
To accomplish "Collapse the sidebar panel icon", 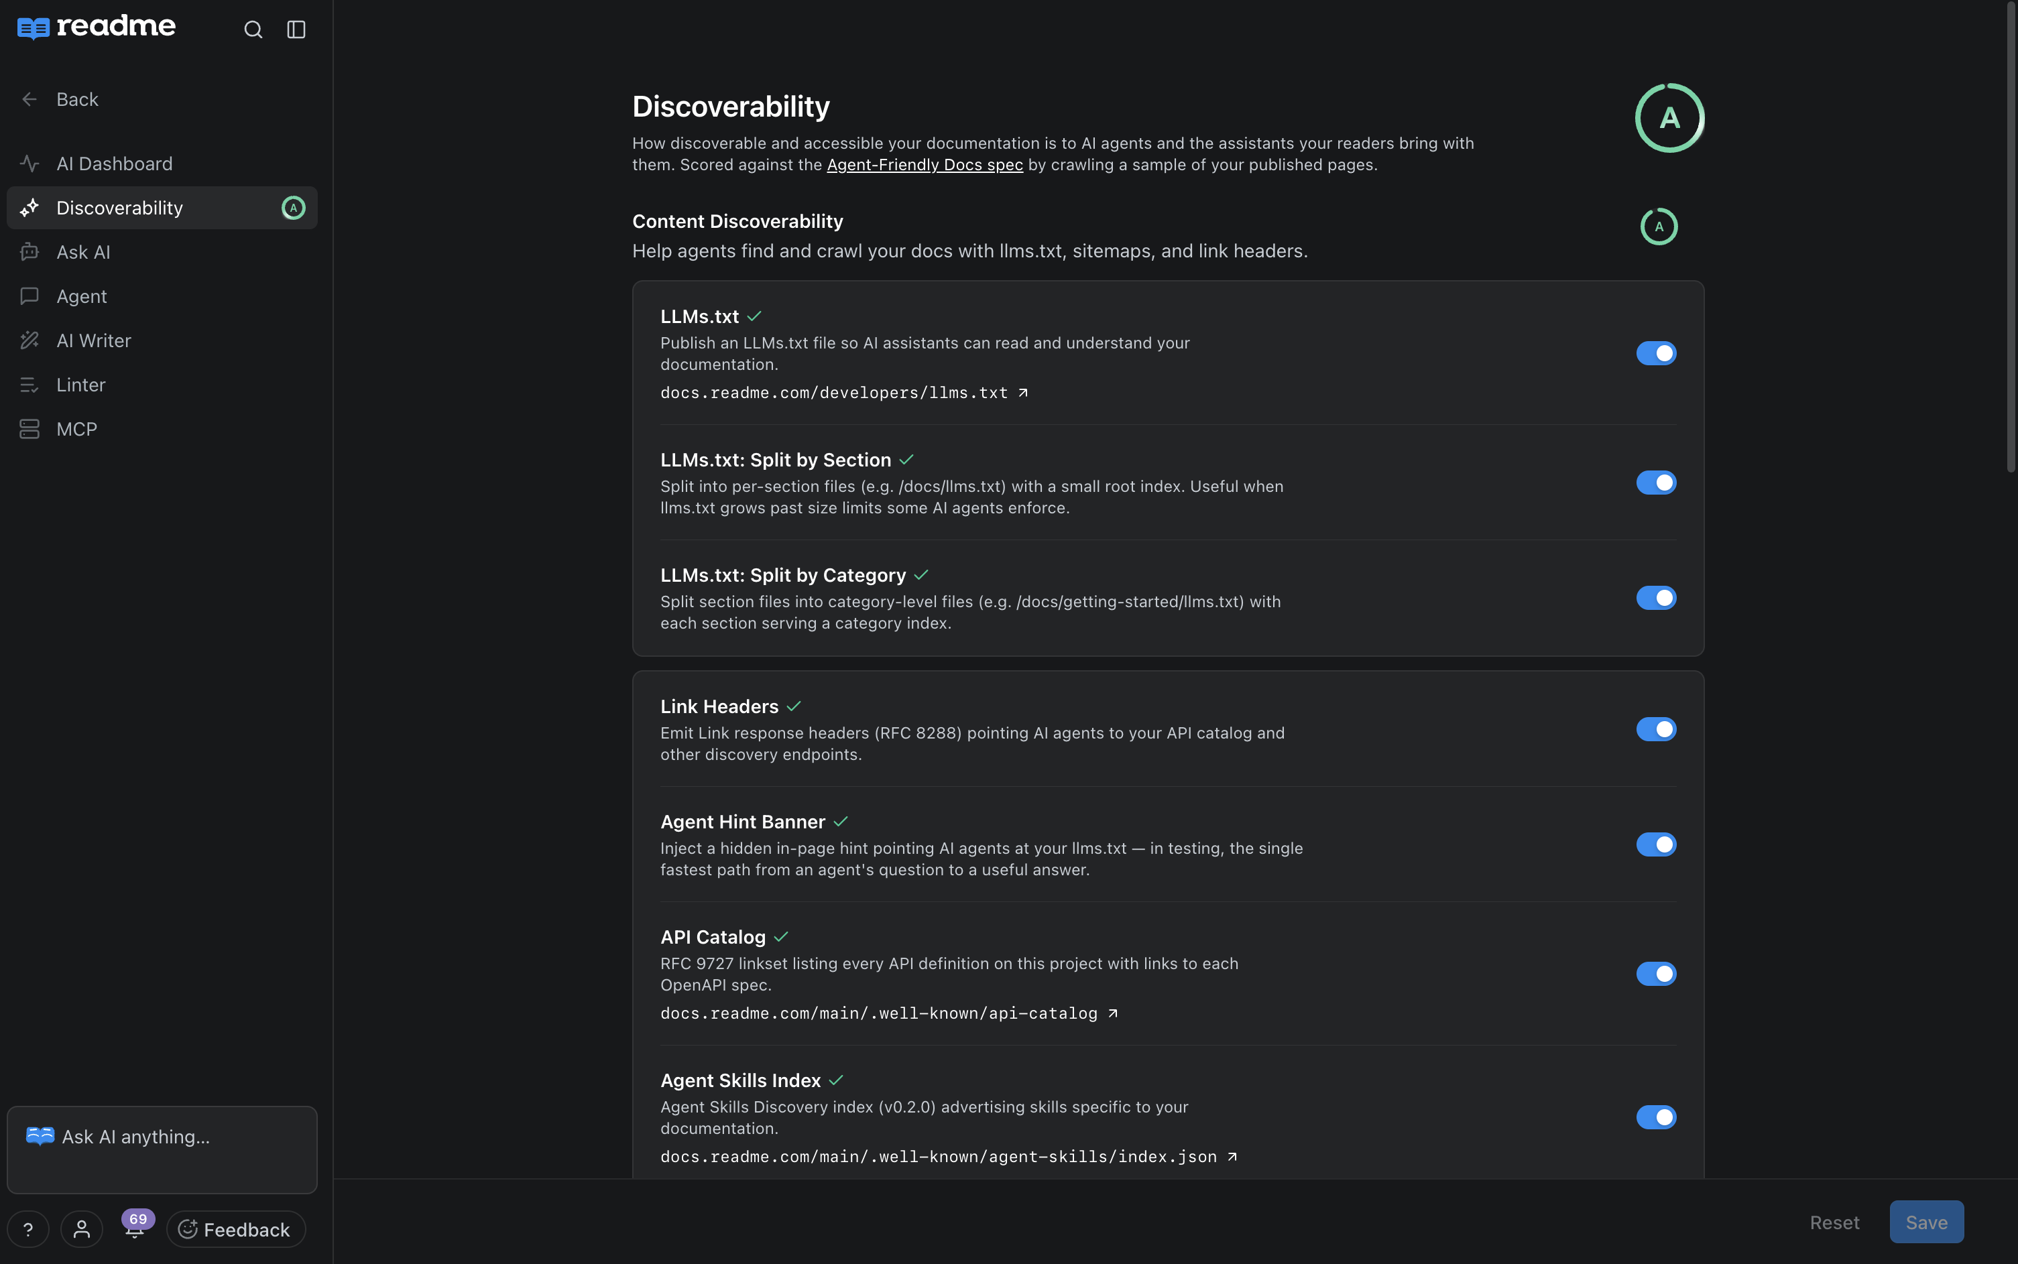I will (296, 30).
